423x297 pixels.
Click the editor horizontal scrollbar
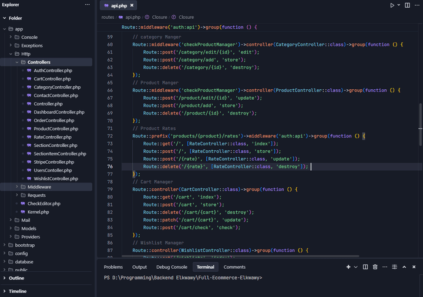pos(240,256)
